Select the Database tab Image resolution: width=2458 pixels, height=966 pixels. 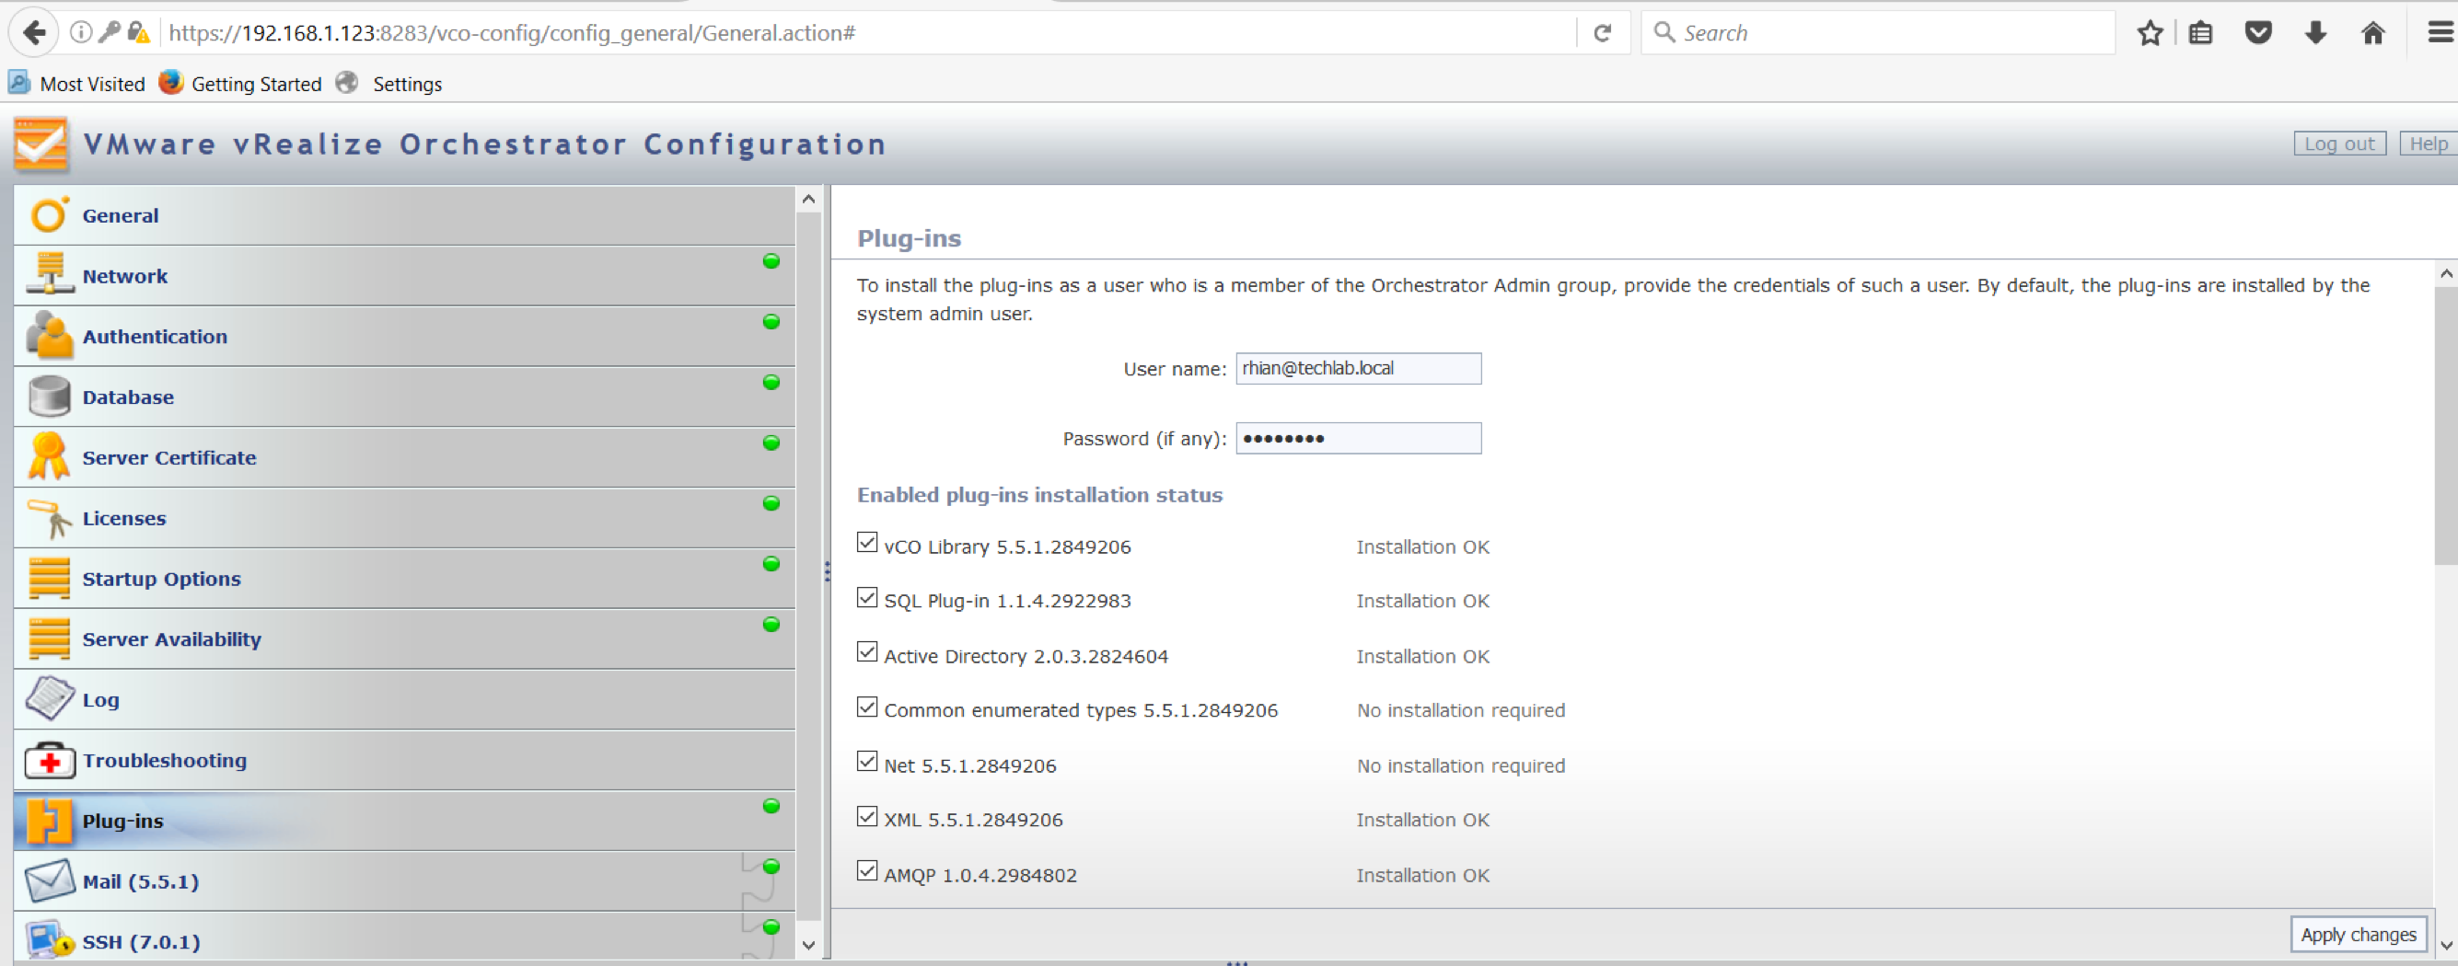point(404,397)
